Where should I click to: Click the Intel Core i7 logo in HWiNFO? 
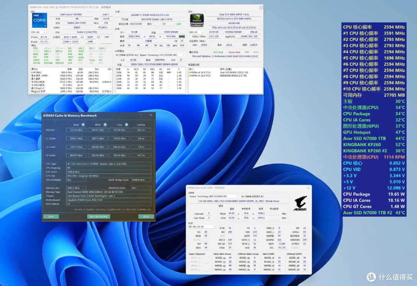(39, 20)
